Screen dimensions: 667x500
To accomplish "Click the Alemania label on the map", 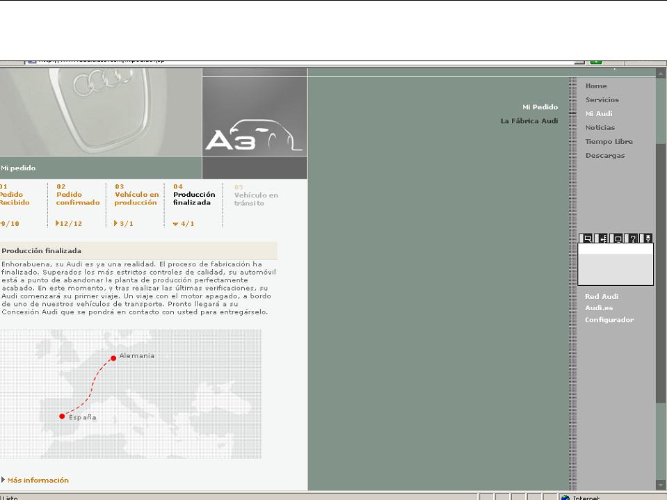I will coord(136,356).
